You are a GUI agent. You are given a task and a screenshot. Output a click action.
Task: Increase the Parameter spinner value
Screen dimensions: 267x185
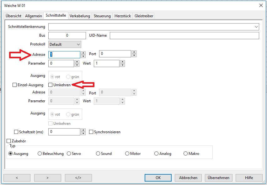click(x=77, y=62)
